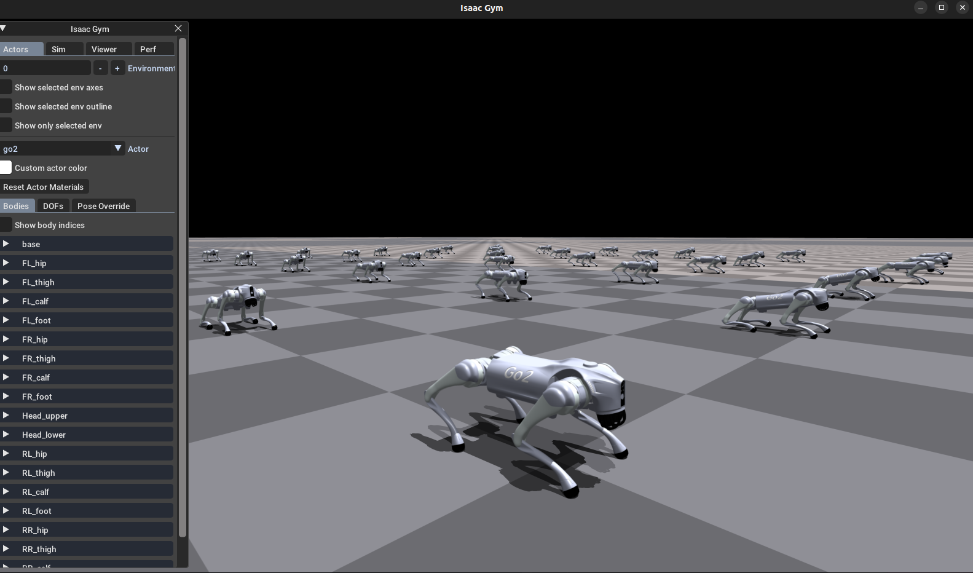The height and width of the screenshot is (573, 973).
Task: Enable Show only selected env
Action: pos(6,125)
